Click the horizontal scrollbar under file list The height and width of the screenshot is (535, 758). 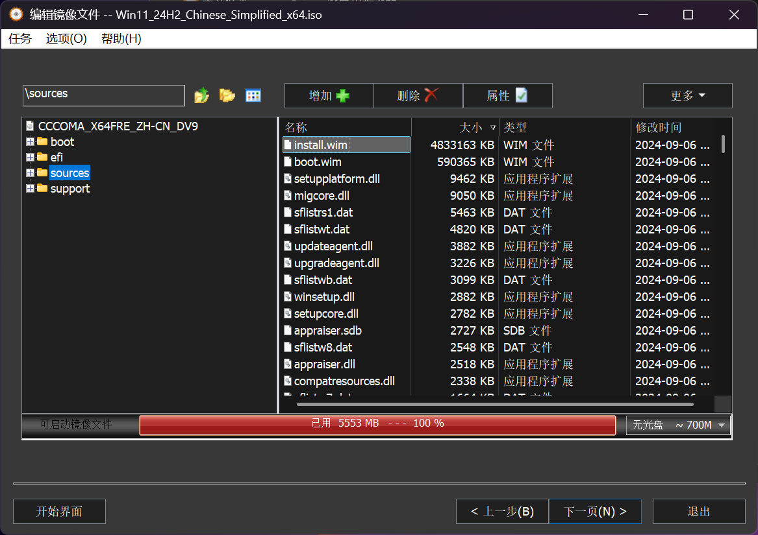click(x=496, y=404)
